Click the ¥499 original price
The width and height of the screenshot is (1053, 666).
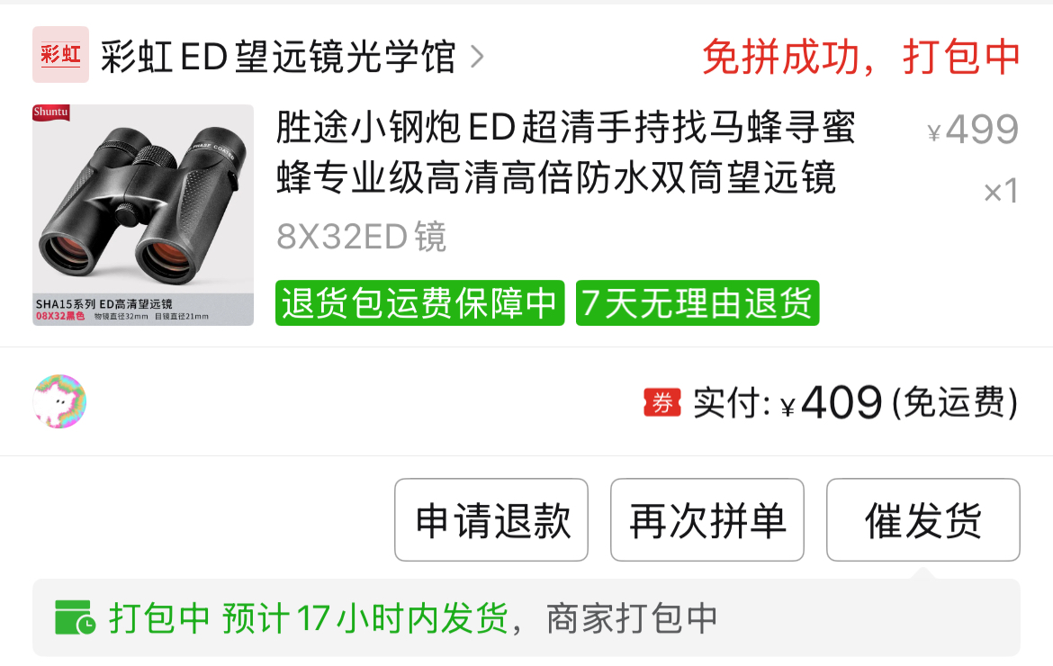(x=973, y=129)
